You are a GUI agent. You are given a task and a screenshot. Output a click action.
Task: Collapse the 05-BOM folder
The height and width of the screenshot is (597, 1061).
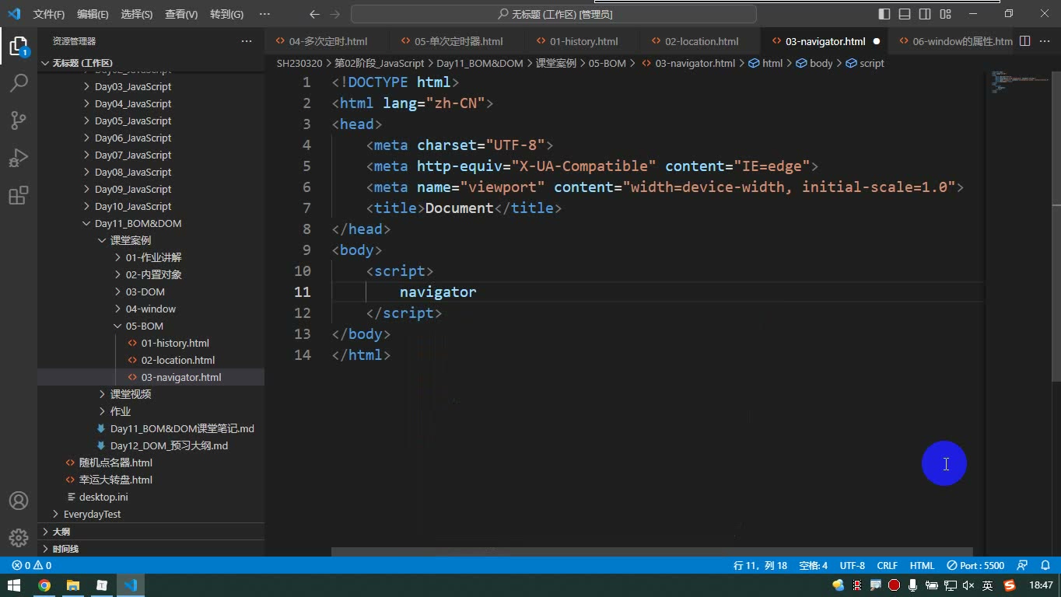pos(144,326)
